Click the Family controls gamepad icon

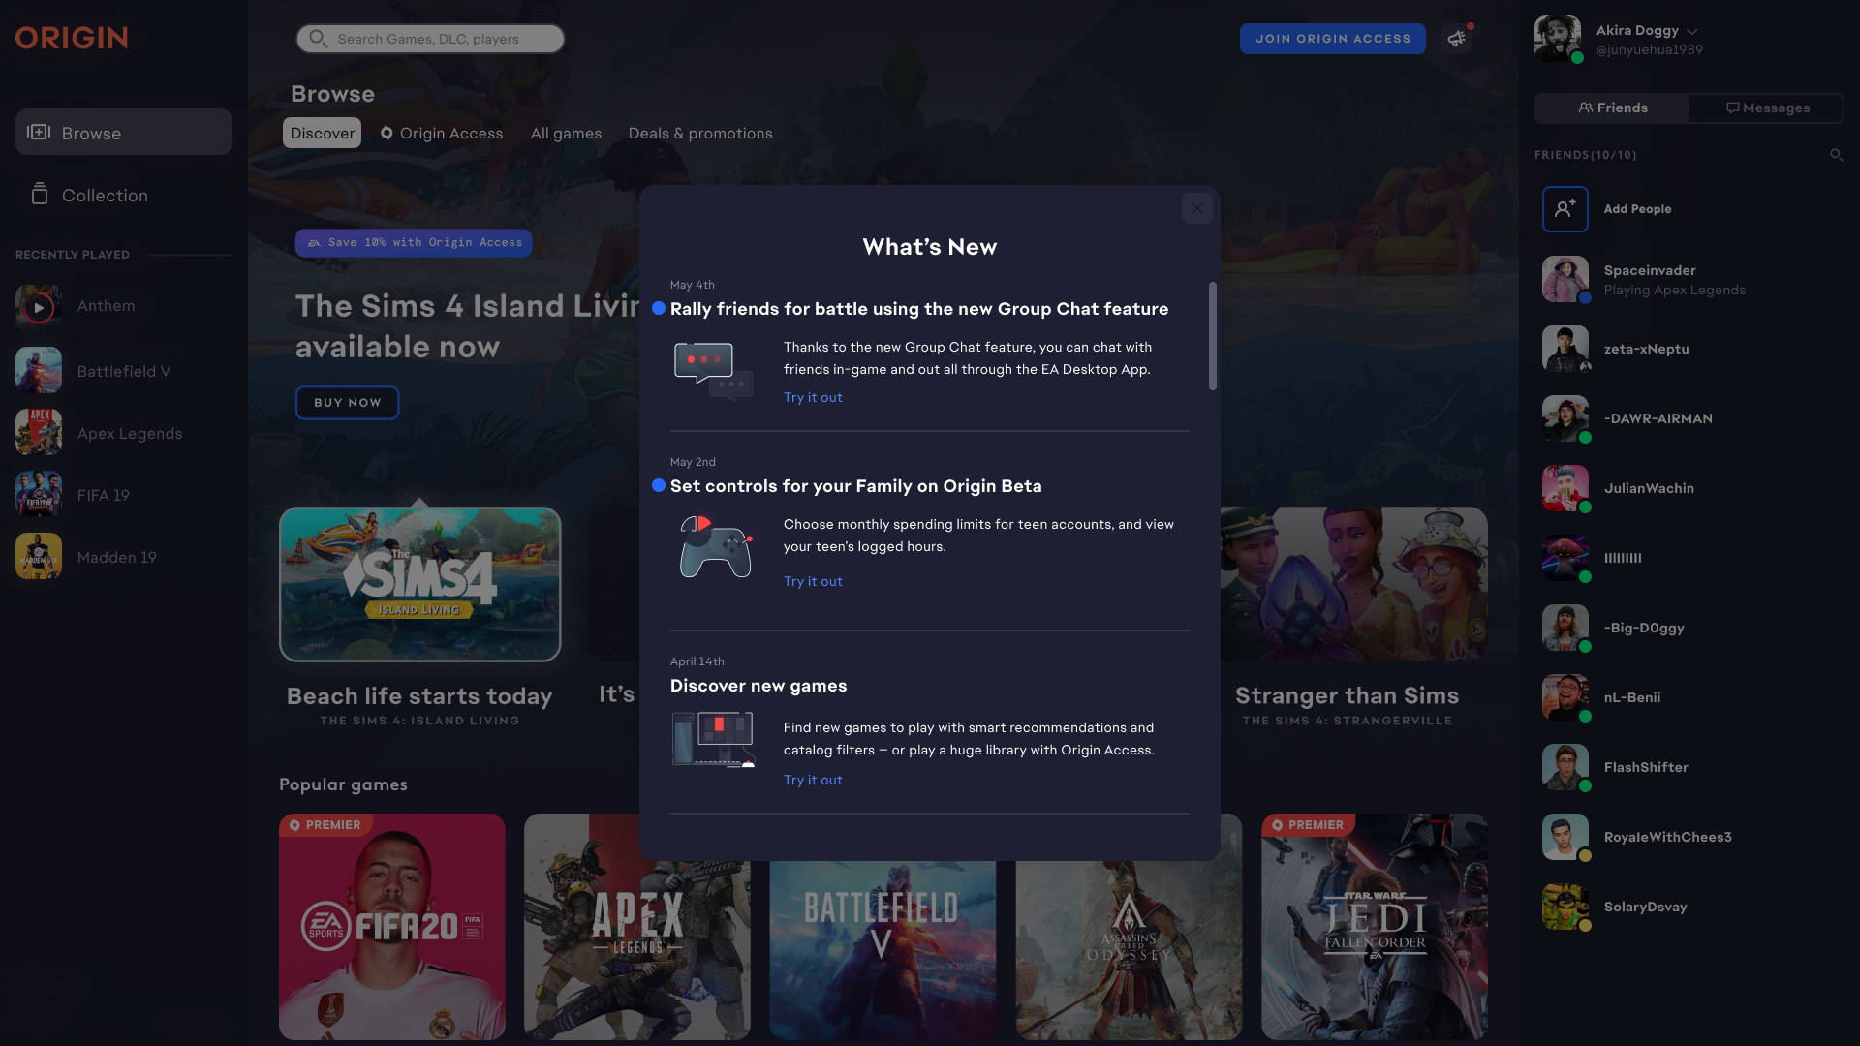[x=716, y=547]
